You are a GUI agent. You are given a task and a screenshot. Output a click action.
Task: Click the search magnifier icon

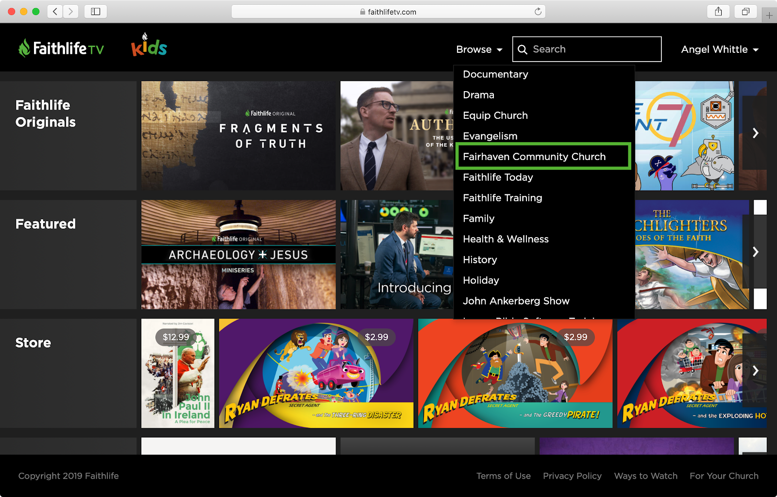pyautogui.click(x=523, y=49)
